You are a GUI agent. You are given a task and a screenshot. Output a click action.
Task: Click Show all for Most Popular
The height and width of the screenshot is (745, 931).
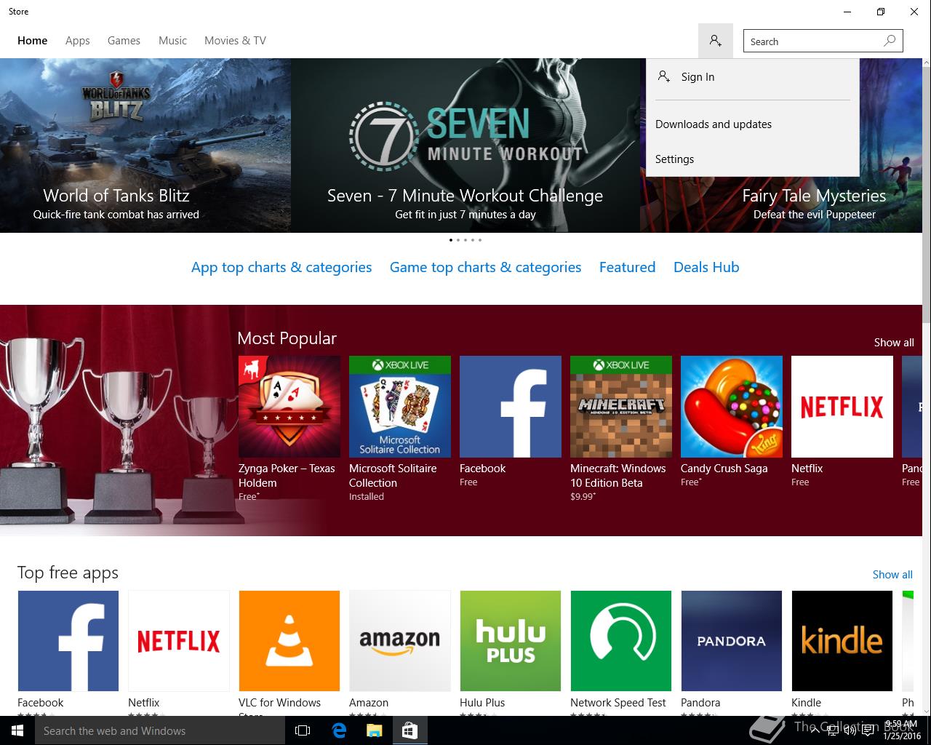[x=894, y=343]
